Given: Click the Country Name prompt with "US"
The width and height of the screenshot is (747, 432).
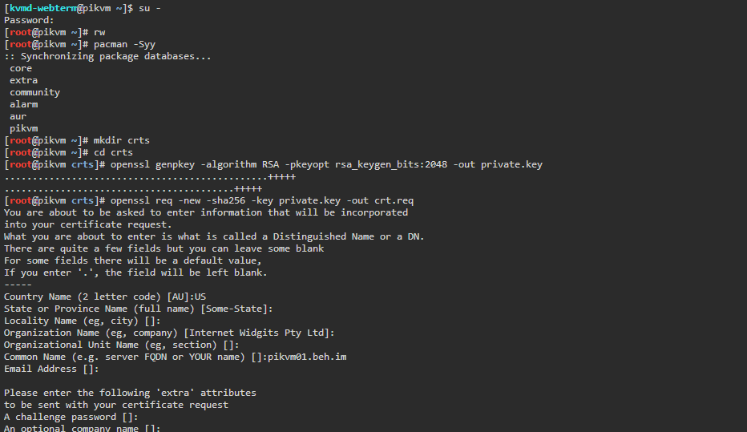Looking at the screenshot, I should click(x=104, y=297).
